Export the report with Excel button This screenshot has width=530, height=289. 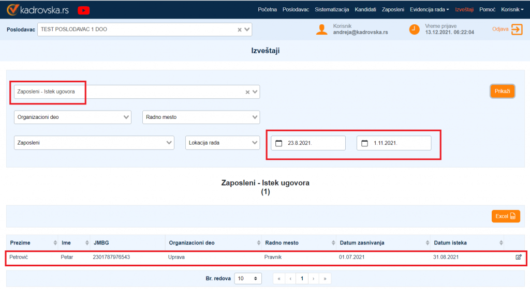pyautogui.click(x=505, y=216)
